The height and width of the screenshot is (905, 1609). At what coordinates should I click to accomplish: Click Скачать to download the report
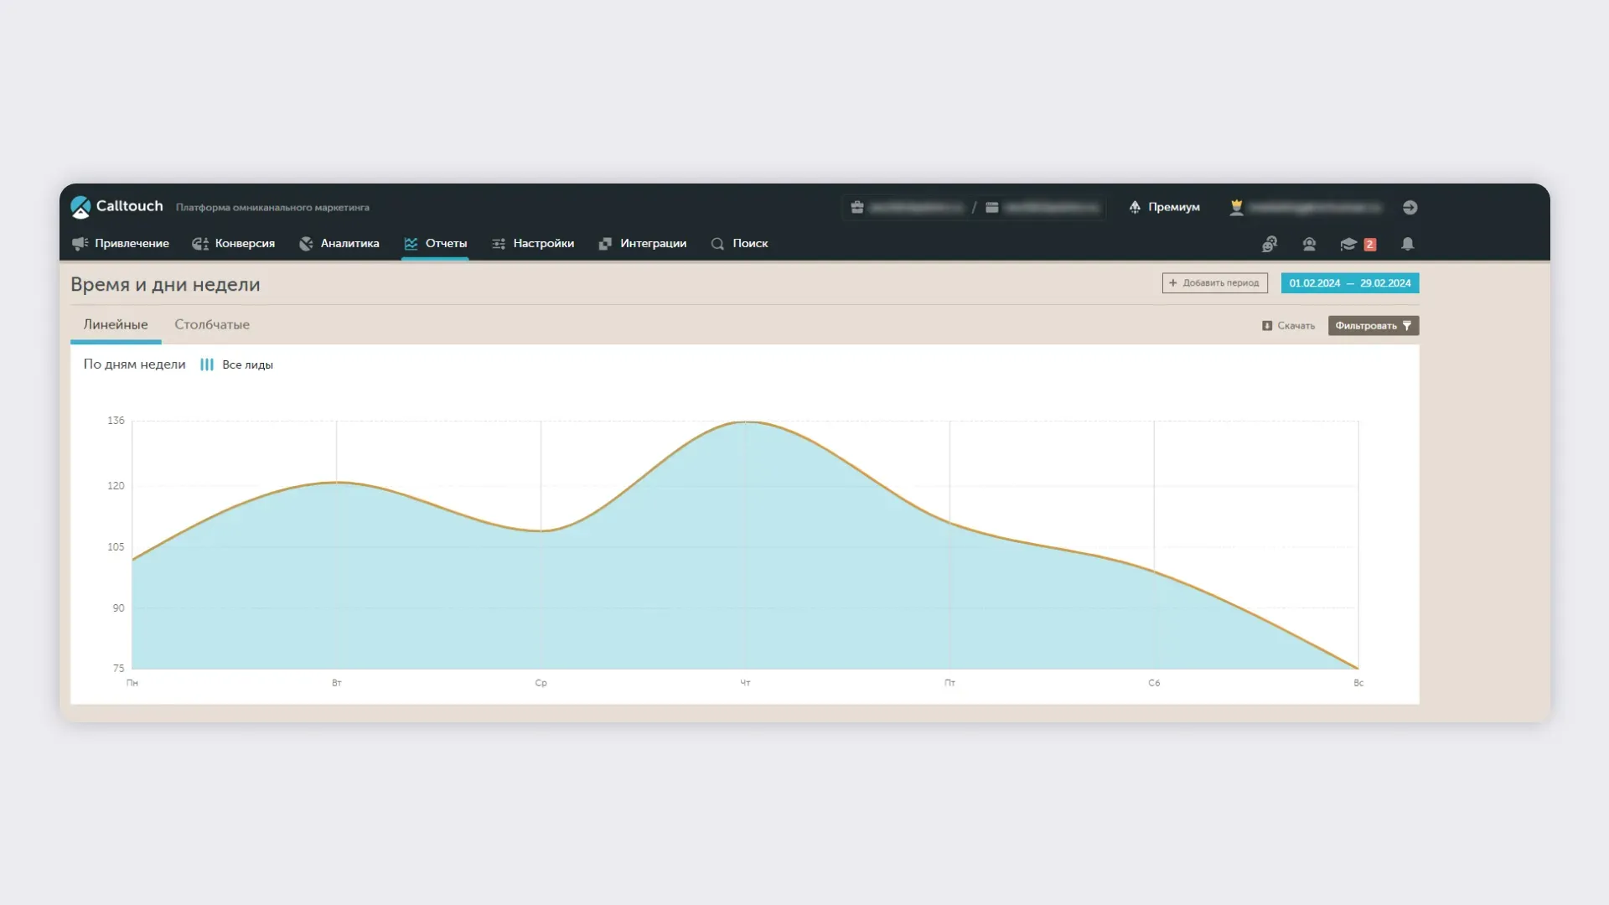tap(1288, 326)
